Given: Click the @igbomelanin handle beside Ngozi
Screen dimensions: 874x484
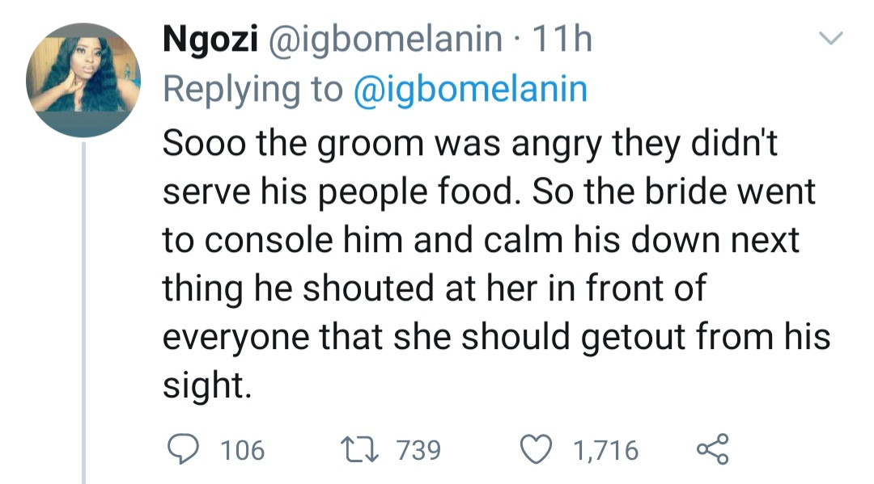Looking at the screenshot, I should point(384,40).
